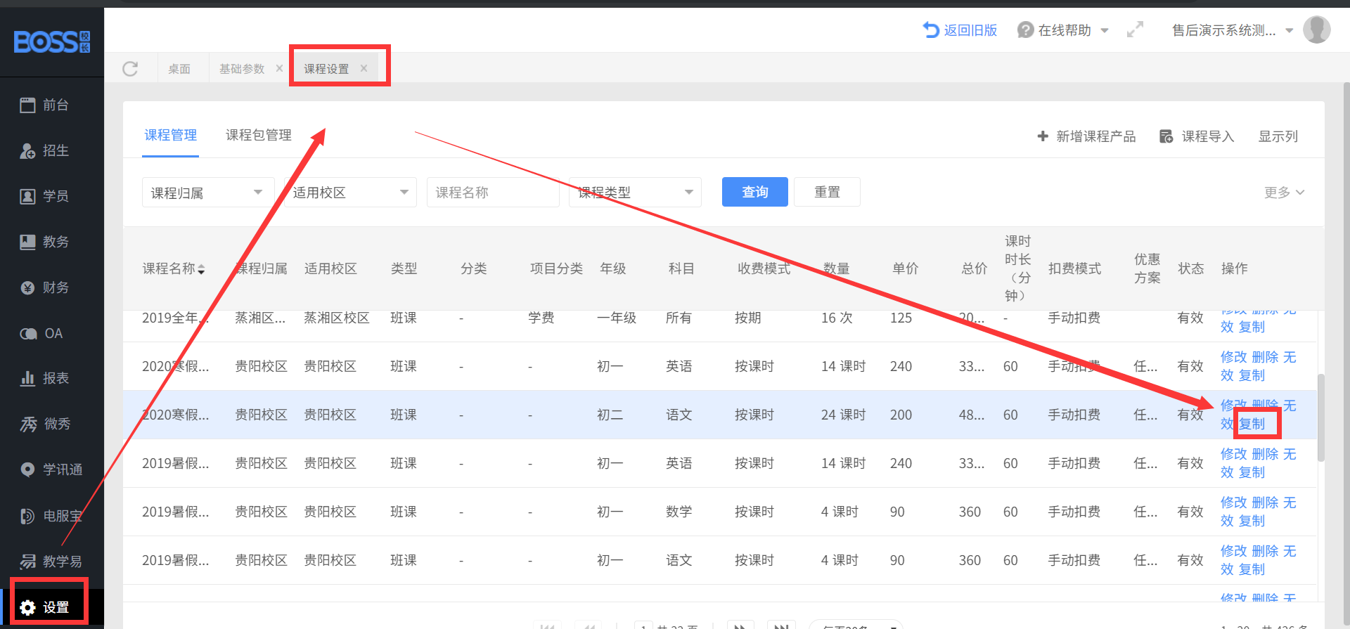This screenshot has width=1350, height=629.
Task: Refresh the page with the reload icon
Action: point(130,69)
